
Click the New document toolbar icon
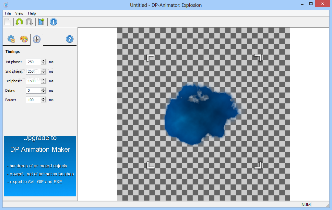tap(8, 22)
